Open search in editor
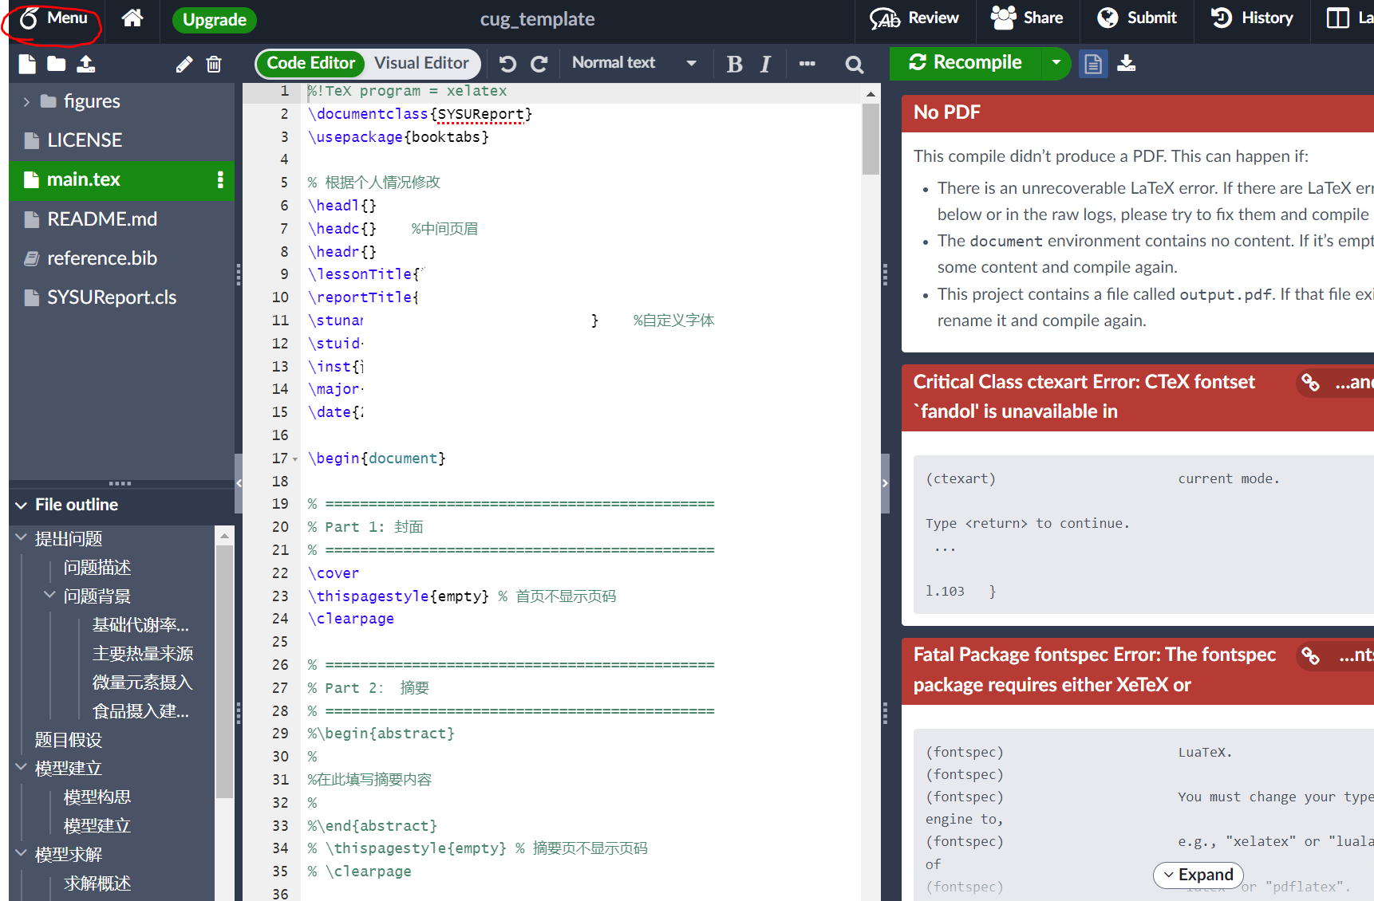1374x901 pixels. [x=855, y=65]
